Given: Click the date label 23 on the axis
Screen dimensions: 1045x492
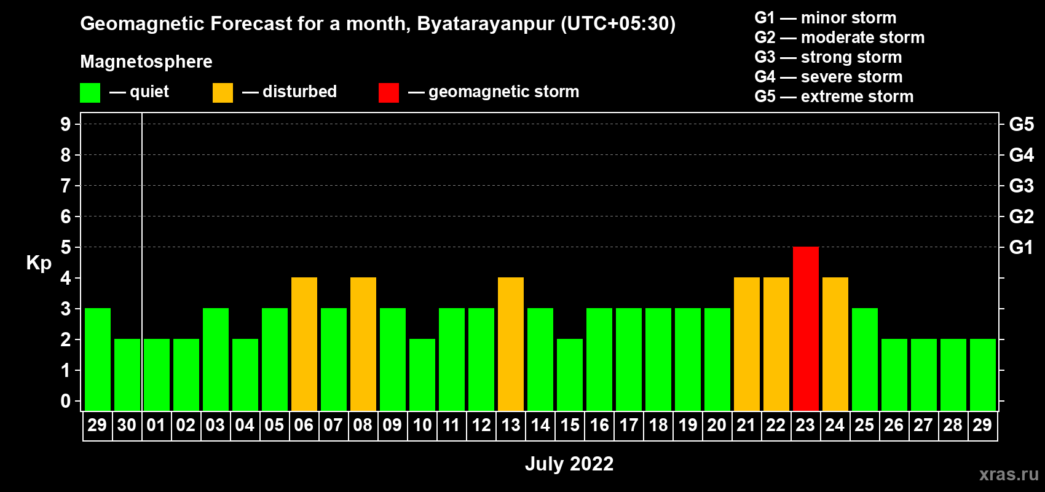Looking at the screenshot, I should (805, 425).
